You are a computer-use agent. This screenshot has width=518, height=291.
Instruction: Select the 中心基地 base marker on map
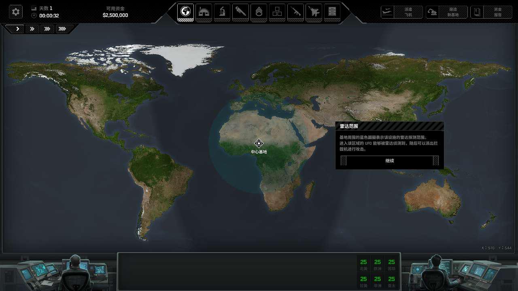point(259,143)
